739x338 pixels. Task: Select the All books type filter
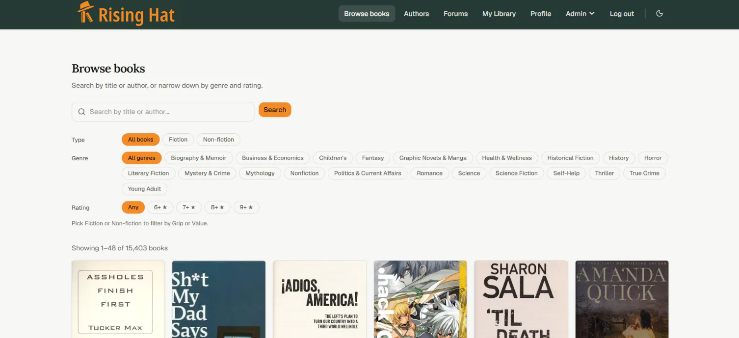point(141,140)
